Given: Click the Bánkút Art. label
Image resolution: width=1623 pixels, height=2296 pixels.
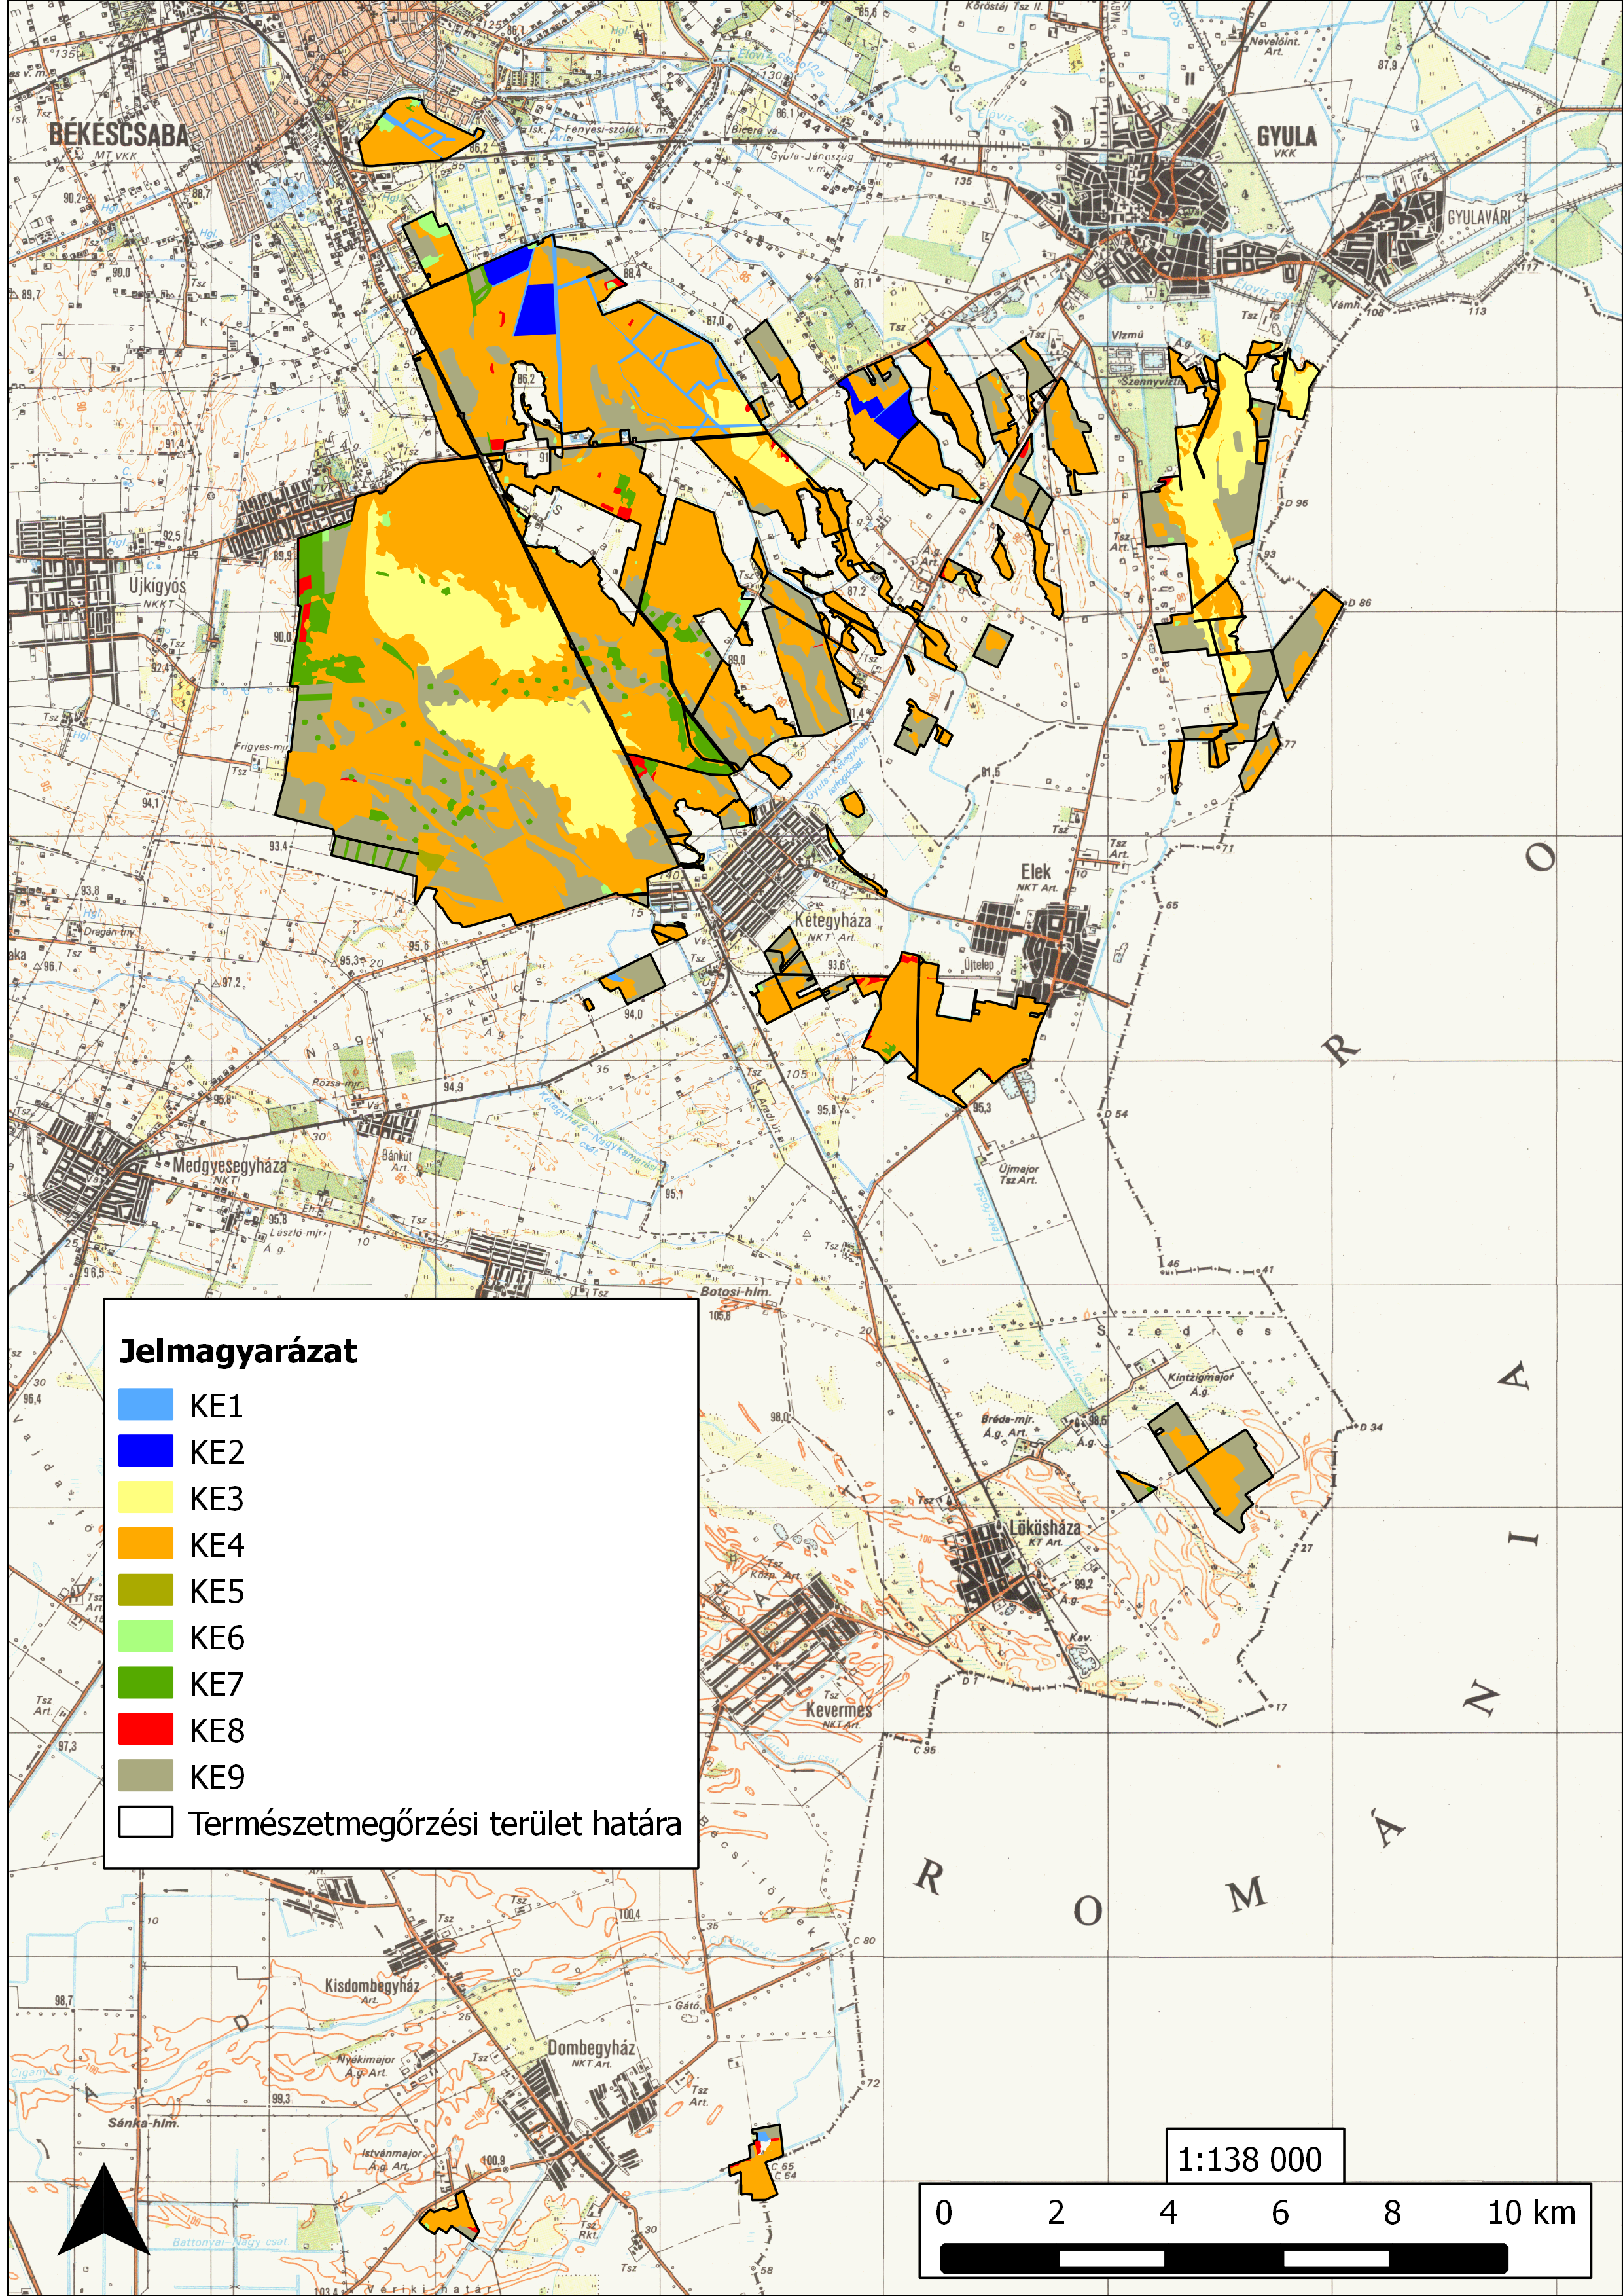Looking at the screenshot, I should click(397, 1160).
